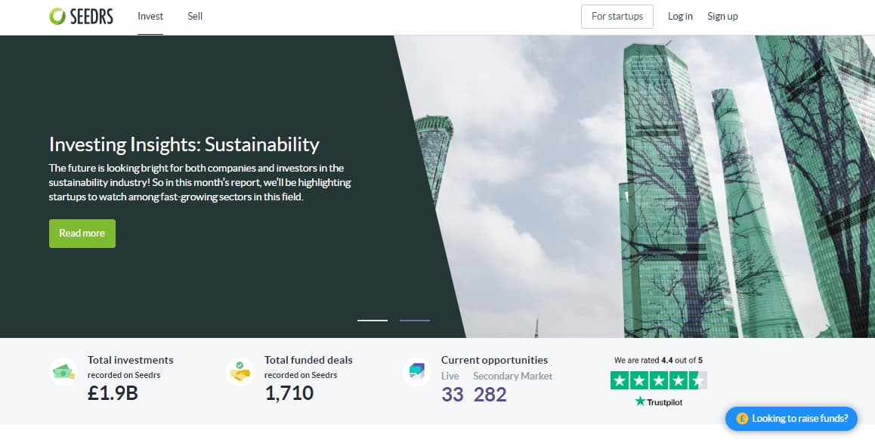Switch to the second carousel slide indicator
The width and height of the screenshot is (875, 440).
coord(415,320)
